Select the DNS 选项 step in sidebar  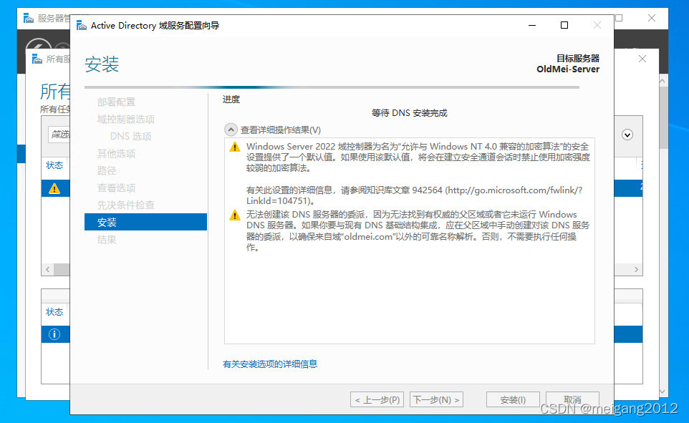[x=130, y=136]
